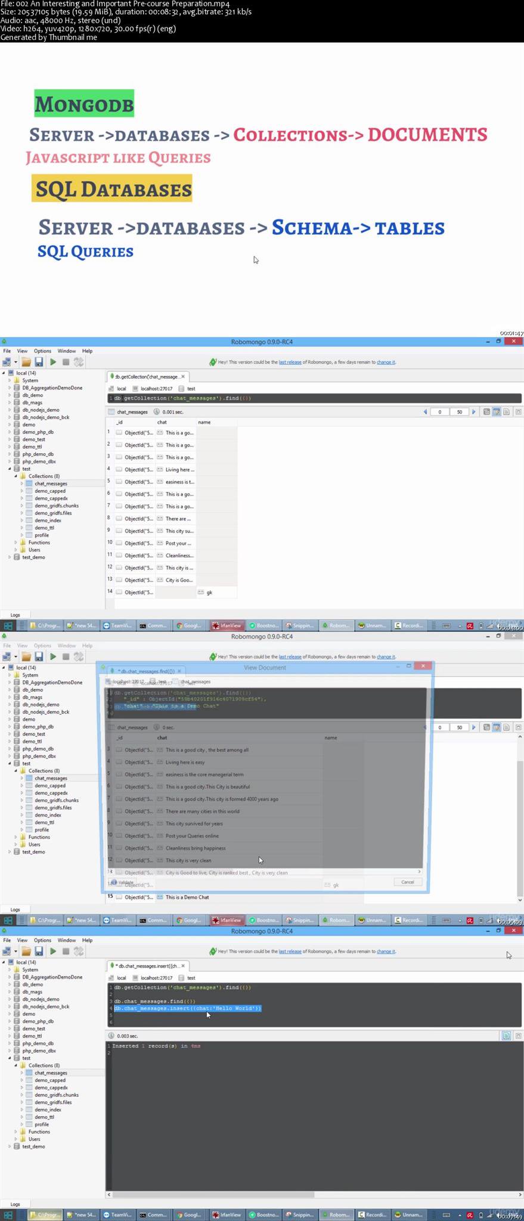524x1221 pixels.
Task: Close the insert-query tab with its X icon
Action: click(183, 965)
